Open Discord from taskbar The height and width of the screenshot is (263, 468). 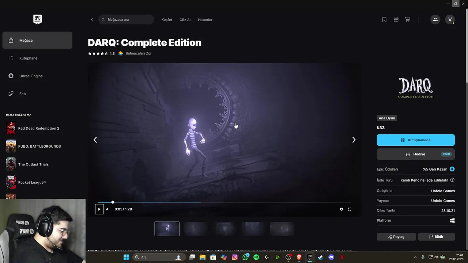point(331,257)
